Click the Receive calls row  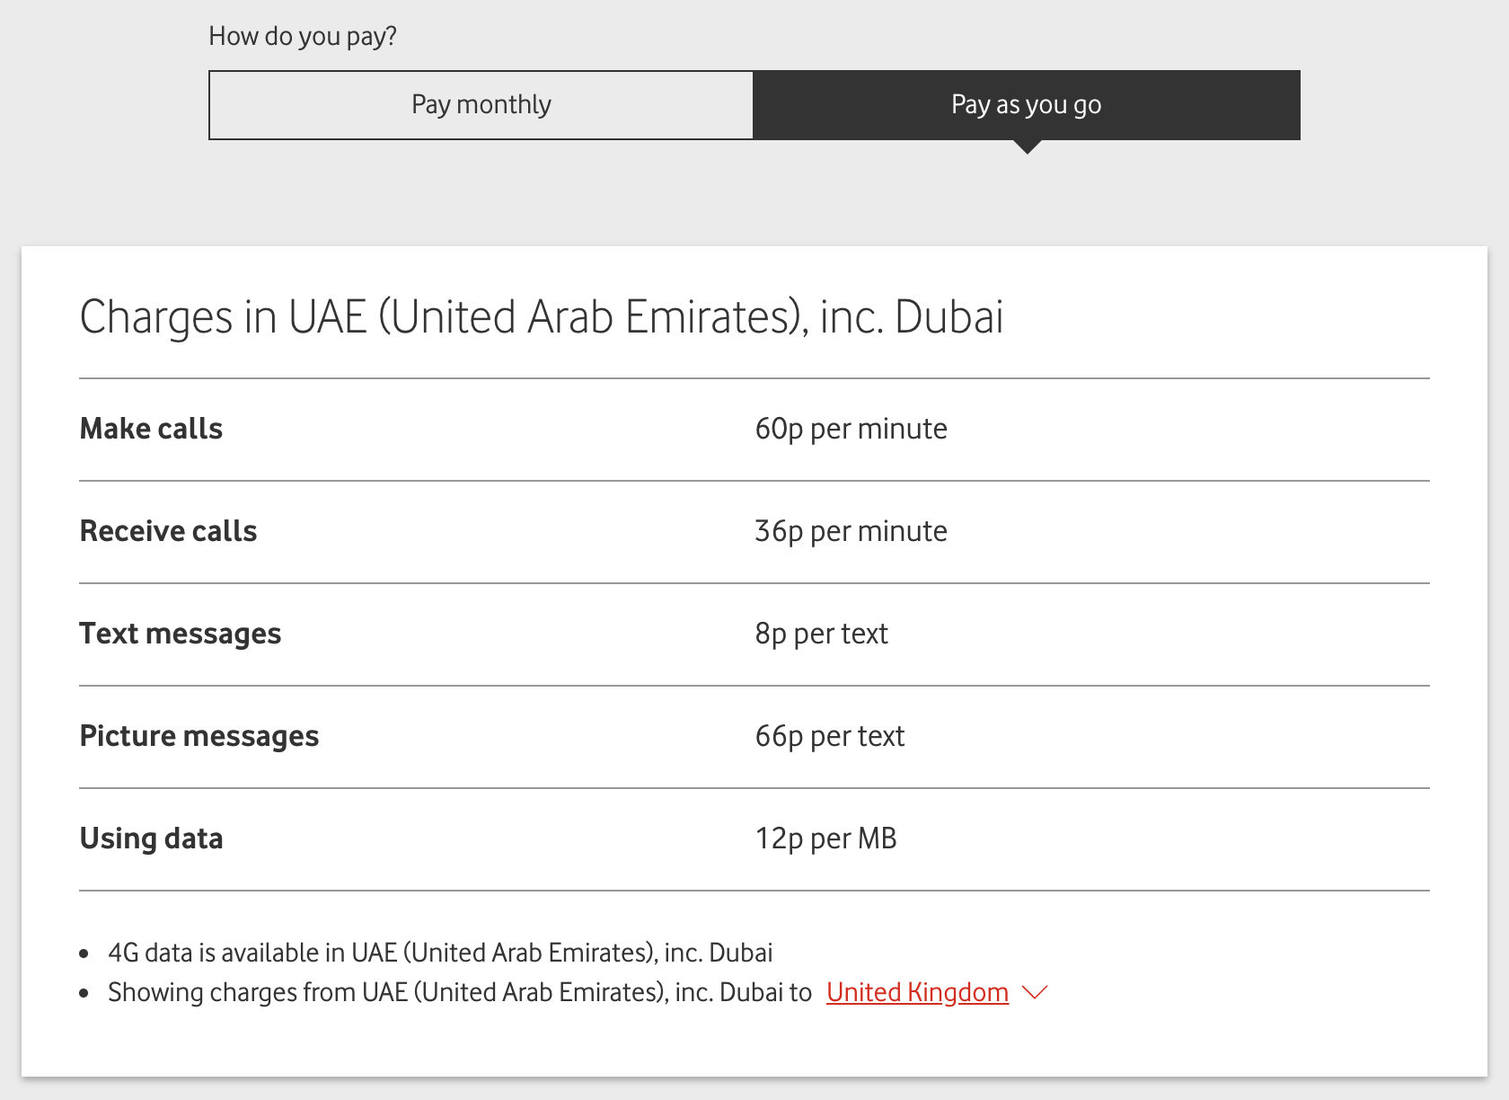(167, 530)
